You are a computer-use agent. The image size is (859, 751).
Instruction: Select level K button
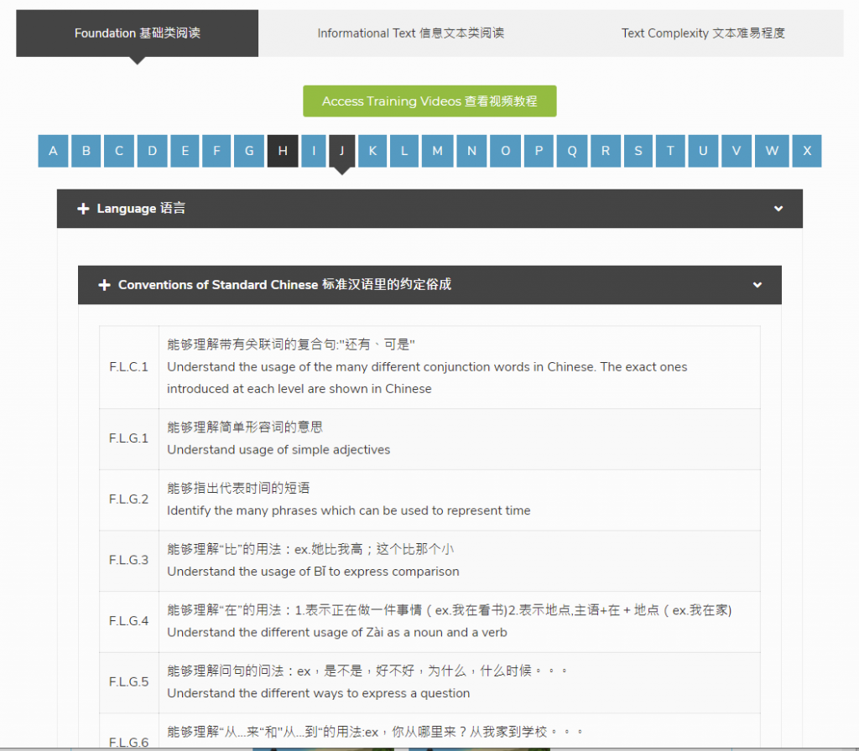coord(372,151)
